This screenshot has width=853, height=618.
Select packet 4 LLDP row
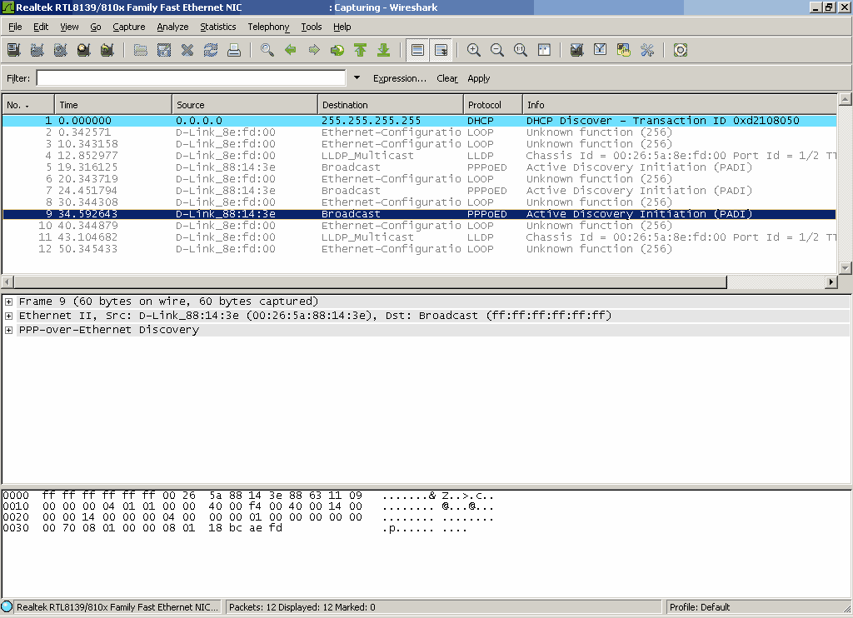point(420,156)
